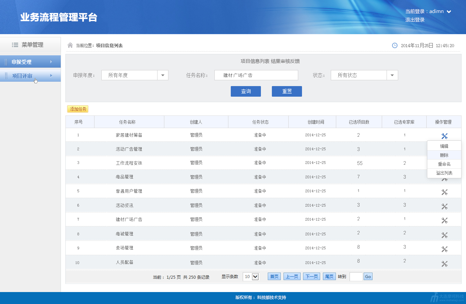The image size is (466, 304).
Task: Click task name 家居建材筹备
Action: (x=129, y=135)
